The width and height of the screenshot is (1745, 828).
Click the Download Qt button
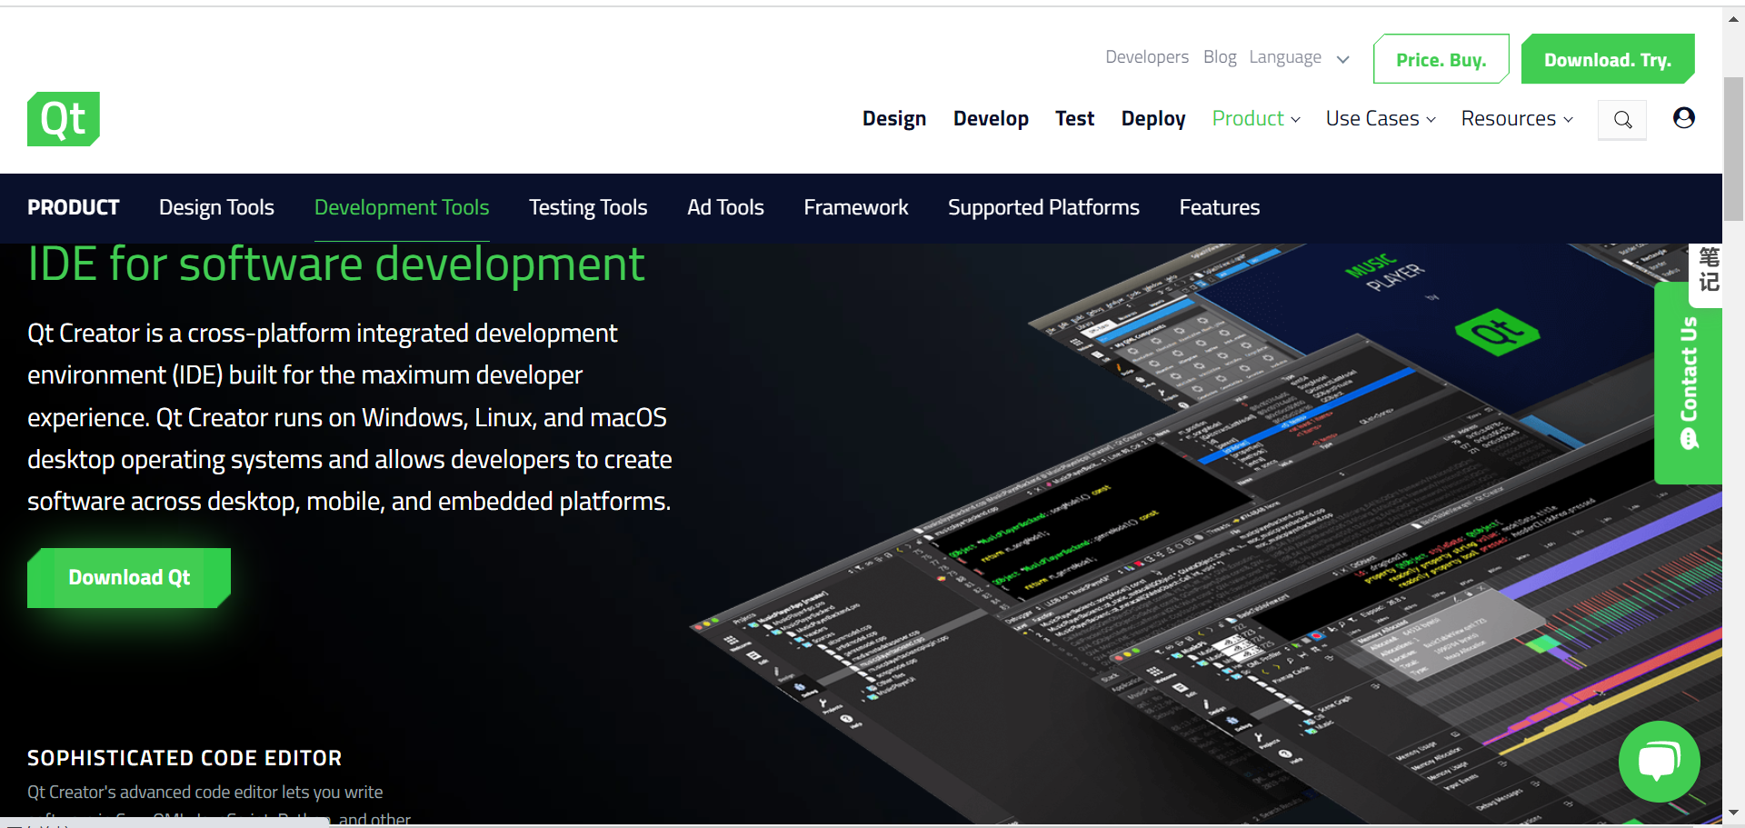click(129, 578)
